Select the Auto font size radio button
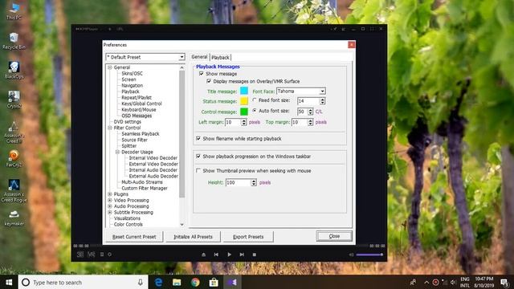The width and height of the screenshot is (514, 289). tap(255, 111)
